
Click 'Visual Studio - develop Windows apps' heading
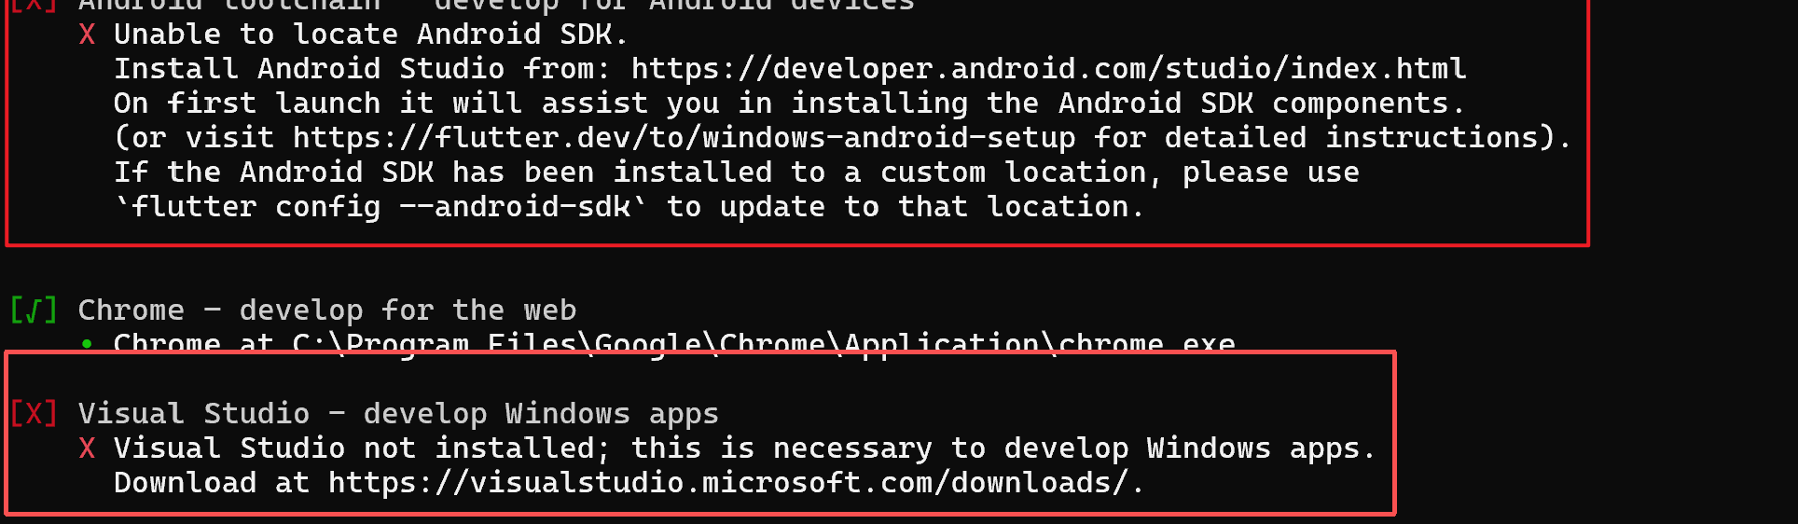(x=398, y=413)
